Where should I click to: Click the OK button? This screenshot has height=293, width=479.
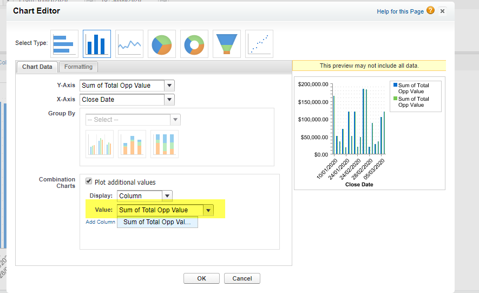(201, 278)
